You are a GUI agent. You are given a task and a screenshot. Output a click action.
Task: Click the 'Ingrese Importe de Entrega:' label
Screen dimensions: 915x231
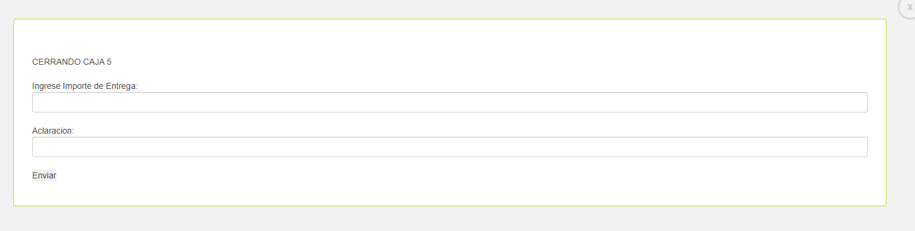(85, 86)
